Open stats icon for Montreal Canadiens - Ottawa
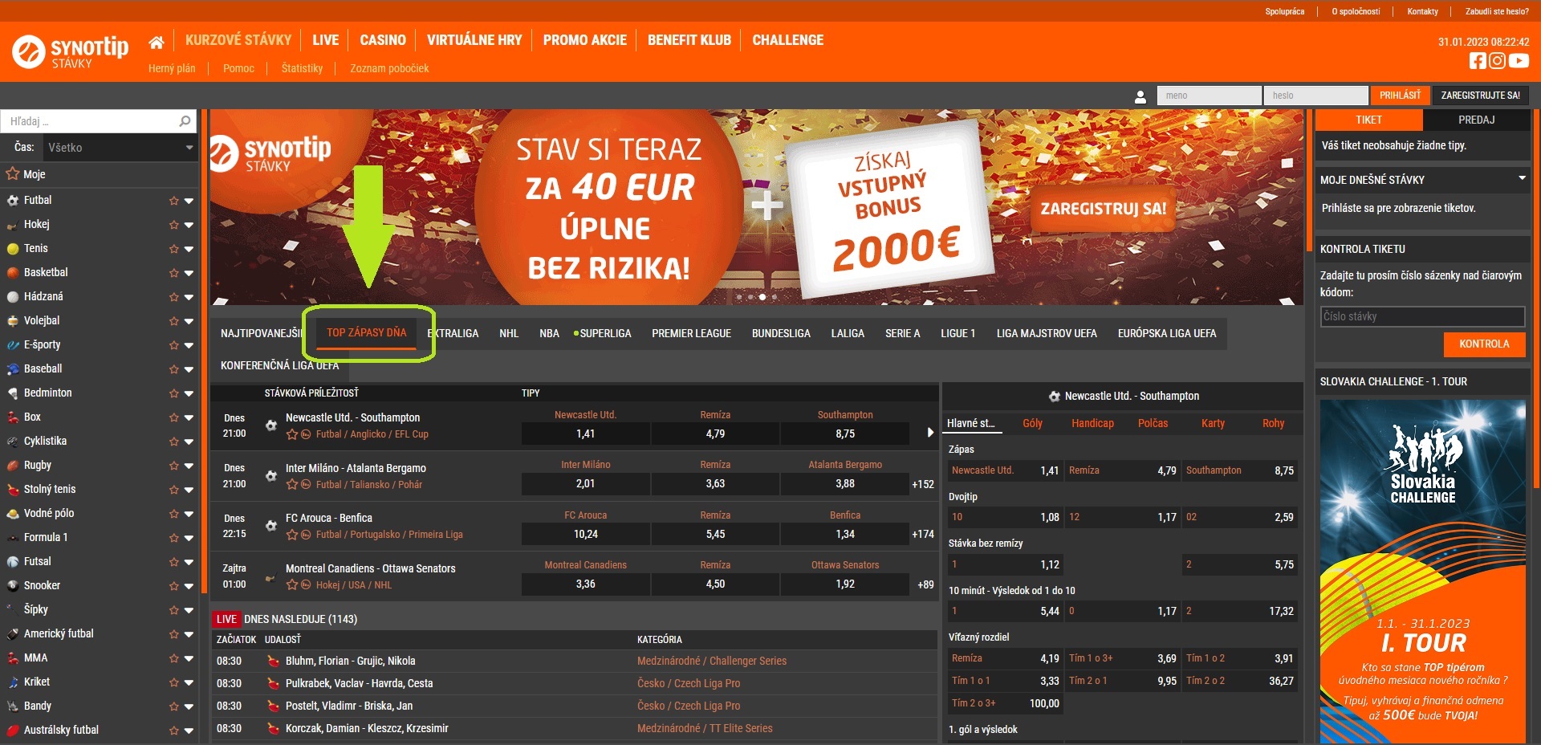The image size is (1541, 745). point(306,585)
